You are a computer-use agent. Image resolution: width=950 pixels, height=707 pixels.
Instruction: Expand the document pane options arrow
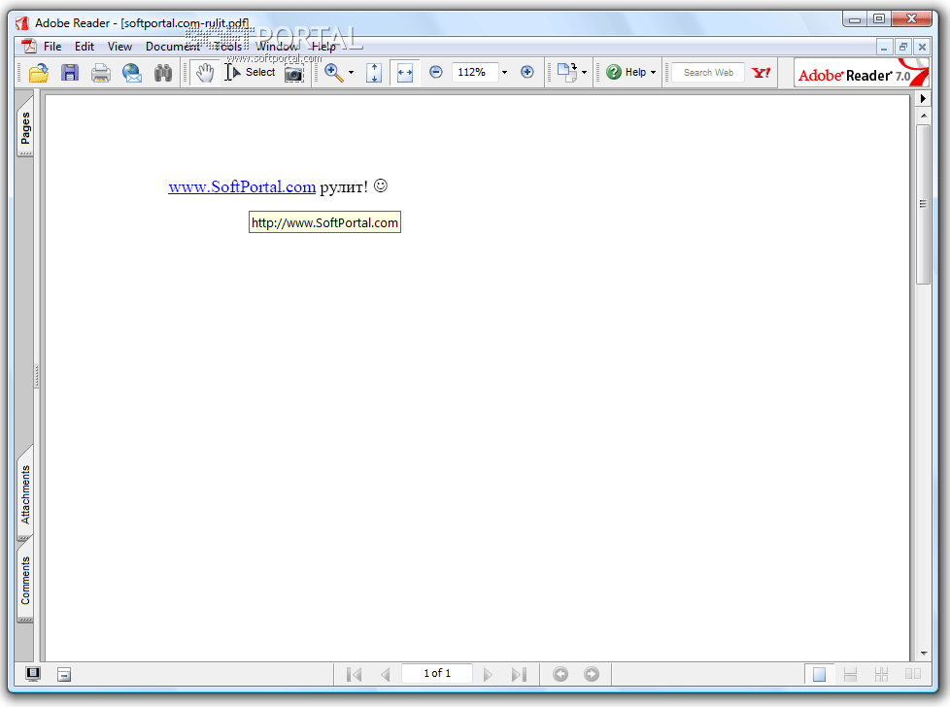[x=923, y=98]
